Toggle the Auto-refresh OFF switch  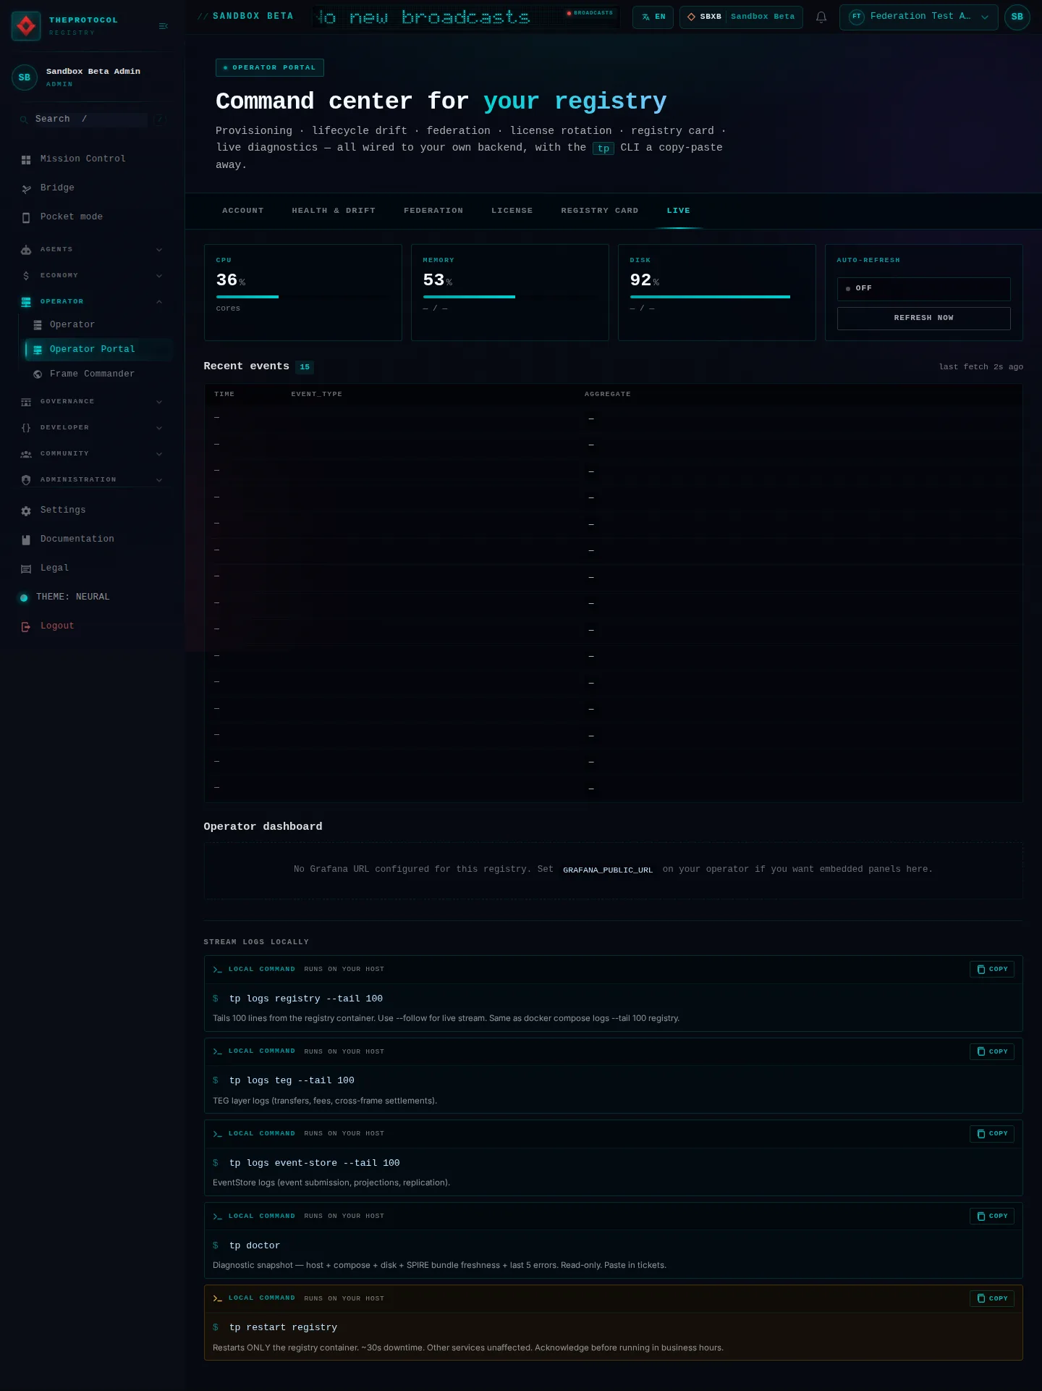(923, 289)
